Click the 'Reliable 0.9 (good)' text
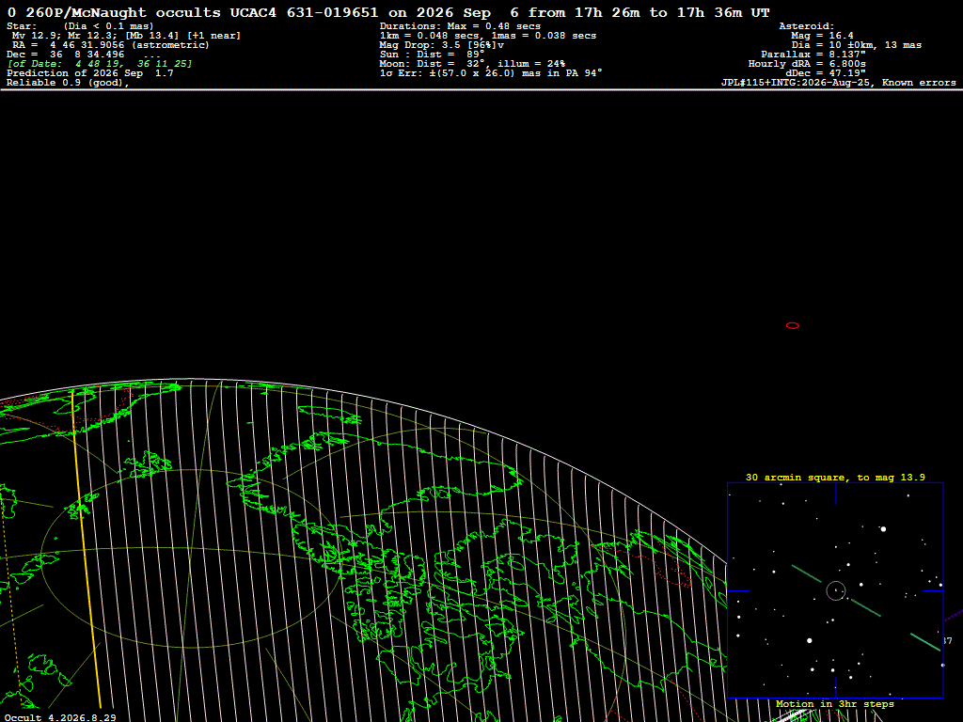 [68, 83]
